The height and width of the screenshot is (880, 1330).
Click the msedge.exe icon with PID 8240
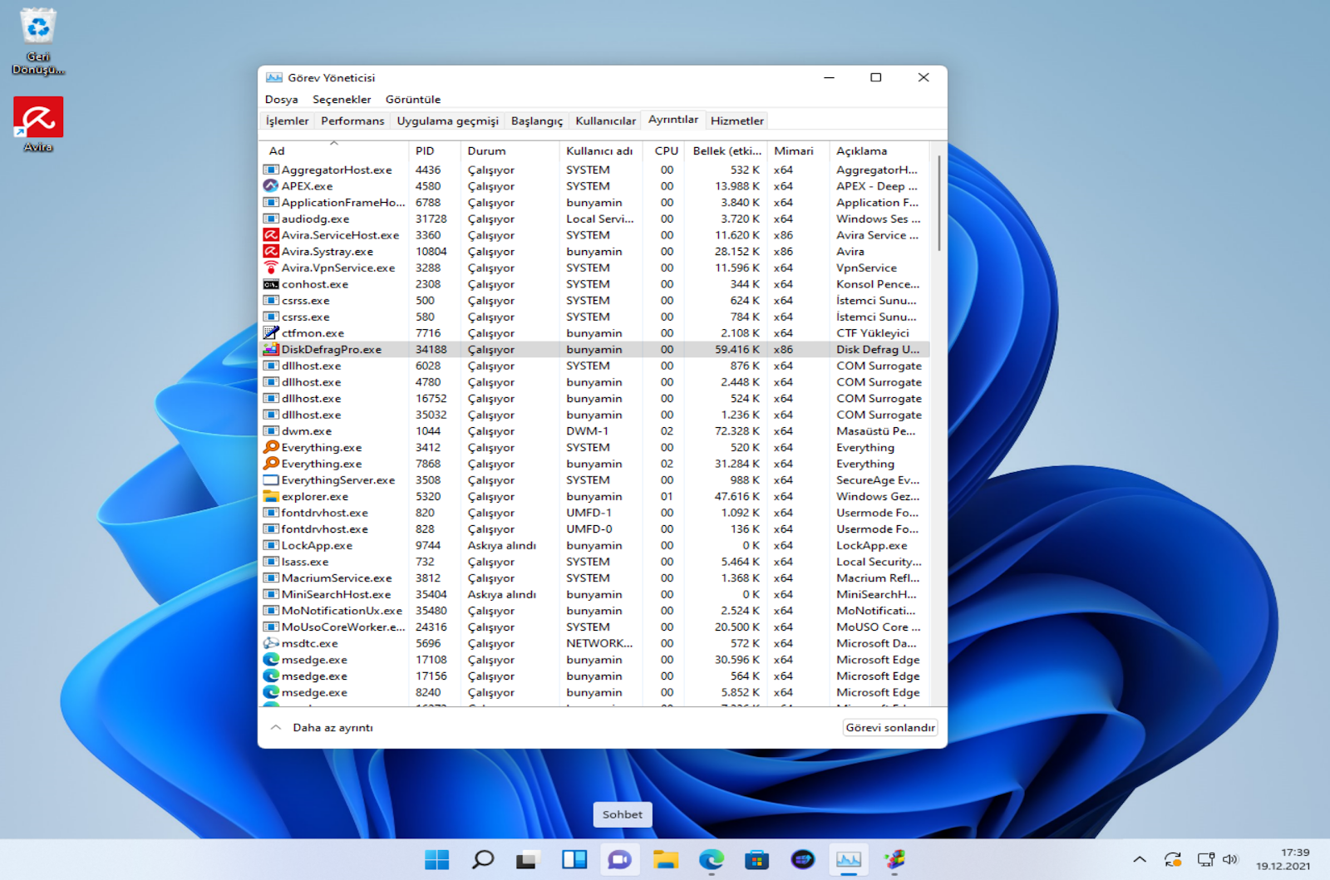[x=270, y=693]
